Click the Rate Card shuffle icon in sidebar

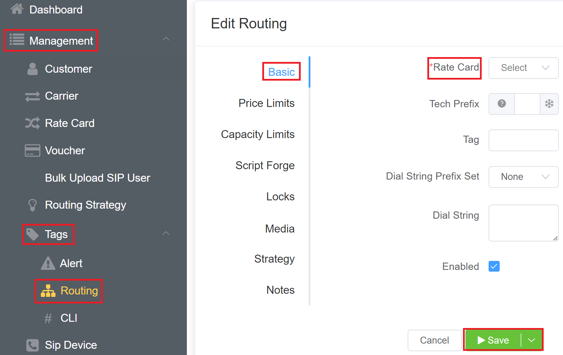33,123
